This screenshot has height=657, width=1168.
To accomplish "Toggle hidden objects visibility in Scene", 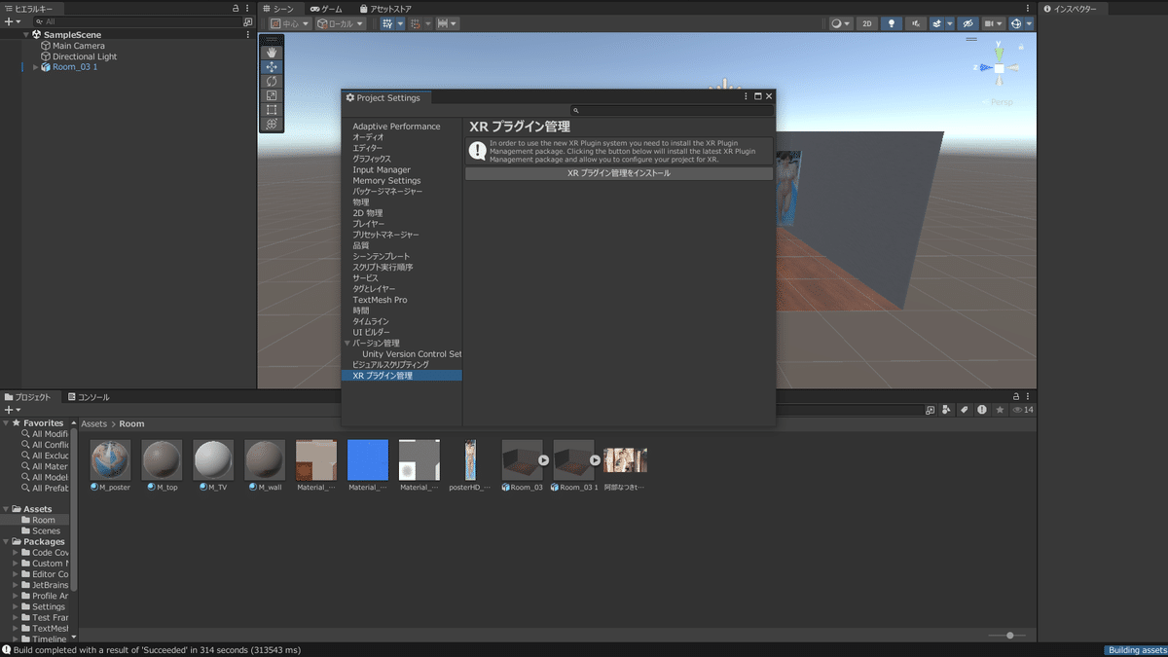I will pos(967,23).
